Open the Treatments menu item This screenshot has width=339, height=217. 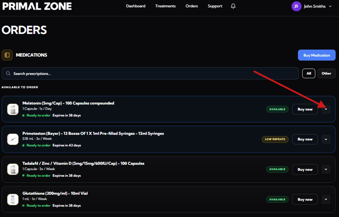165,6
